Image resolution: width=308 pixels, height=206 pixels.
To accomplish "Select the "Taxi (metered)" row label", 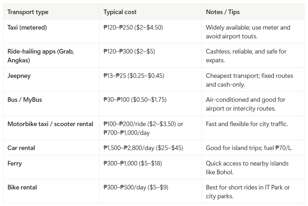I will (27, 27).
